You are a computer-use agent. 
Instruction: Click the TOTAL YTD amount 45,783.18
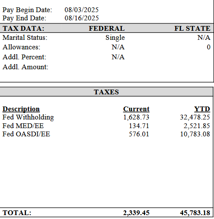(x=195, y=213)
